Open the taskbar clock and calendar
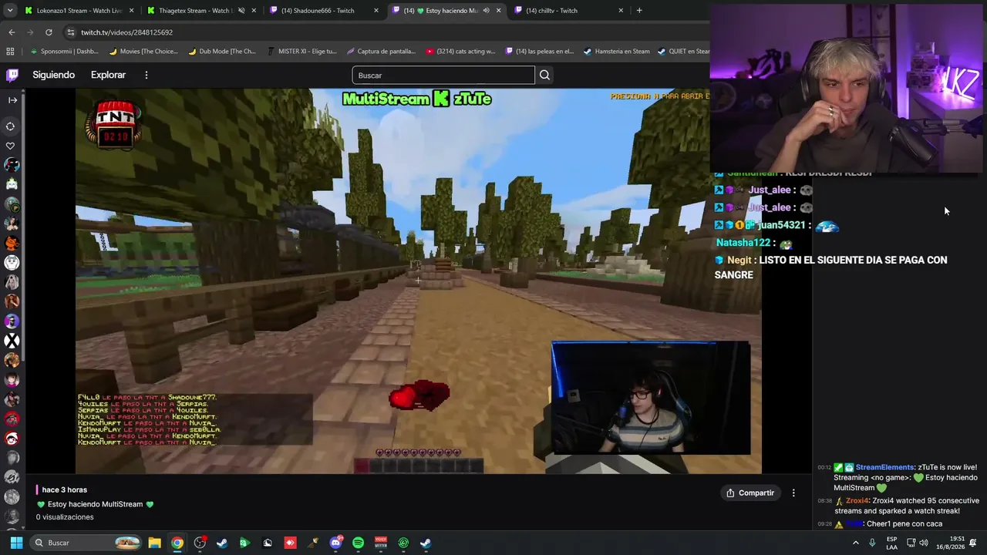987x555 pixels. 951,543
